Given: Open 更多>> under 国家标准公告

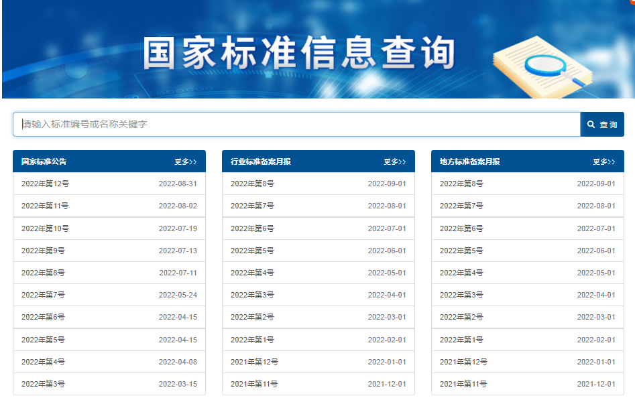Looking at the screenshot, I should pyautogui.click(x=184, y=161).
